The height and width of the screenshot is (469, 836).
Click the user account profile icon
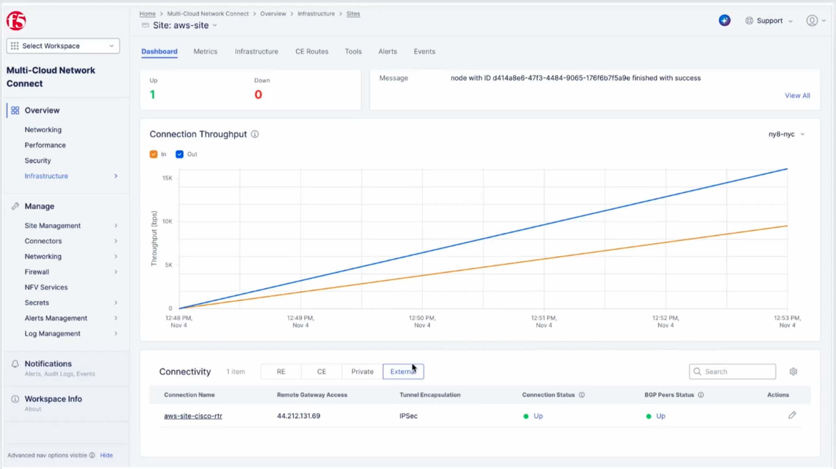tap(812, 21)
